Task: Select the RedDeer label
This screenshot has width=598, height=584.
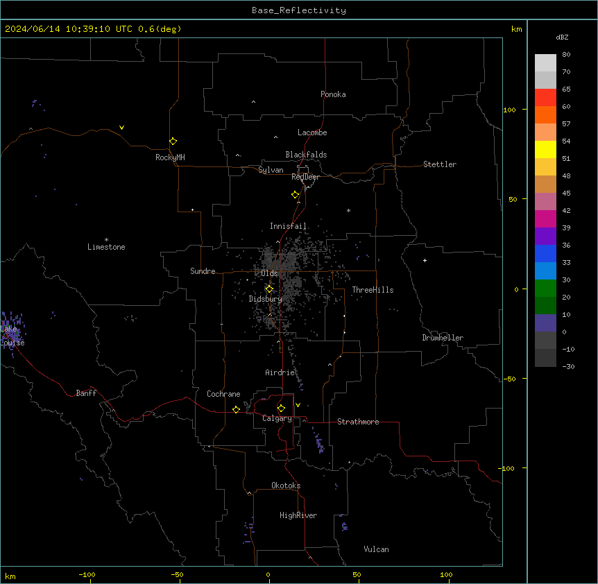Action: coord(305,177)
